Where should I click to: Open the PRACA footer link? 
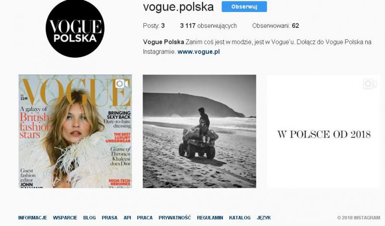145,218
